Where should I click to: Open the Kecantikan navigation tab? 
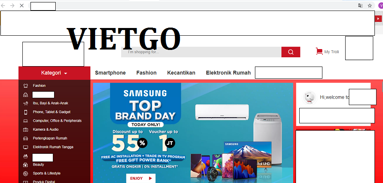point(181,73)
